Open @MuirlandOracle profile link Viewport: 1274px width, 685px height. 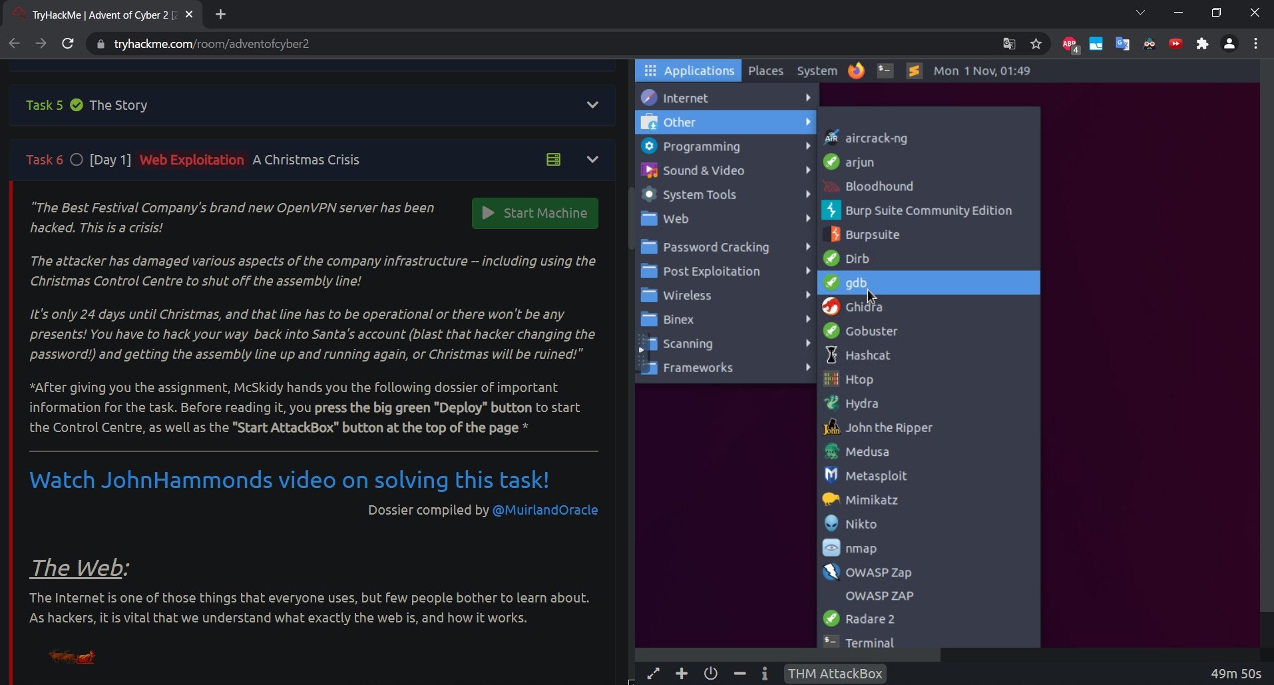point(544,510)
